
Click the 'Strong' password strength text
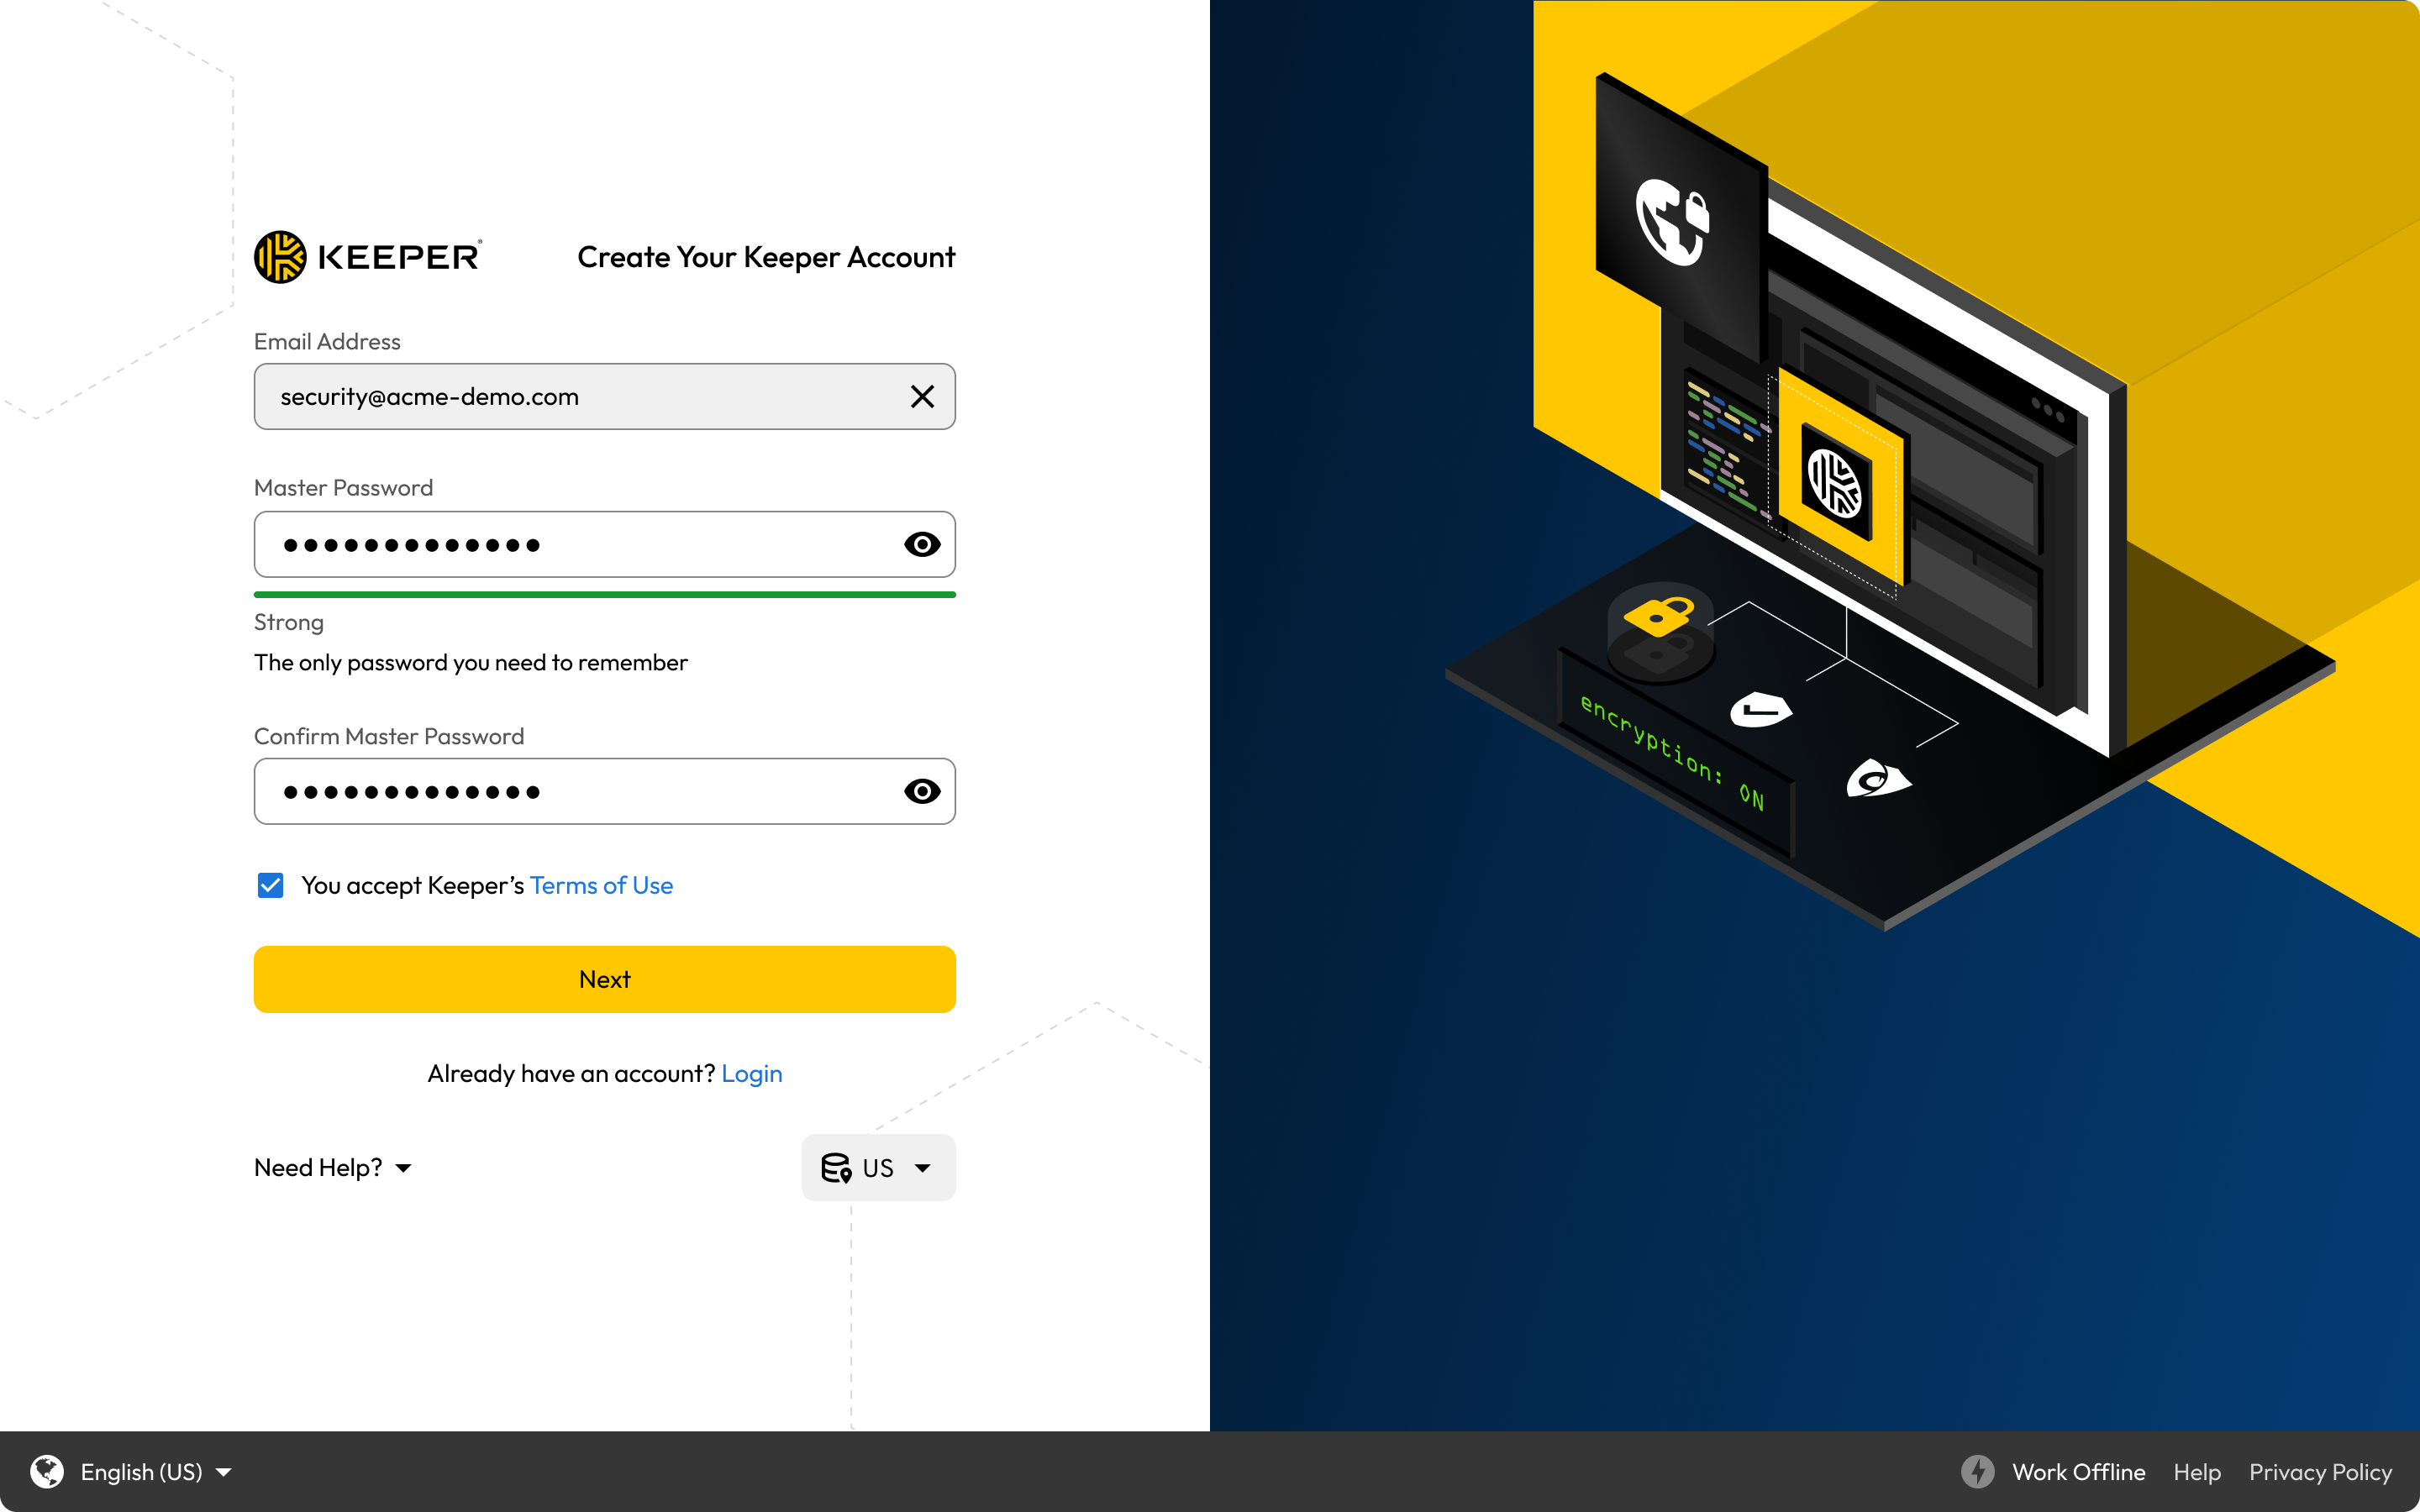pyautogui.click(x=288, y=622)
